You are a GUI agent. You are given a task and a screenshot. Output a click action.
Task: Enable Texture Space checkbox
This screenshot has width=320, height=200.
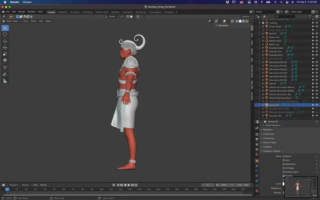click(x=283, y=172)
